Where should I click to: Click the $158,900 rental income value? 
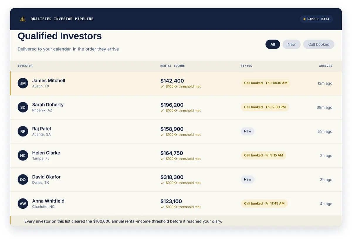[172, 129]
